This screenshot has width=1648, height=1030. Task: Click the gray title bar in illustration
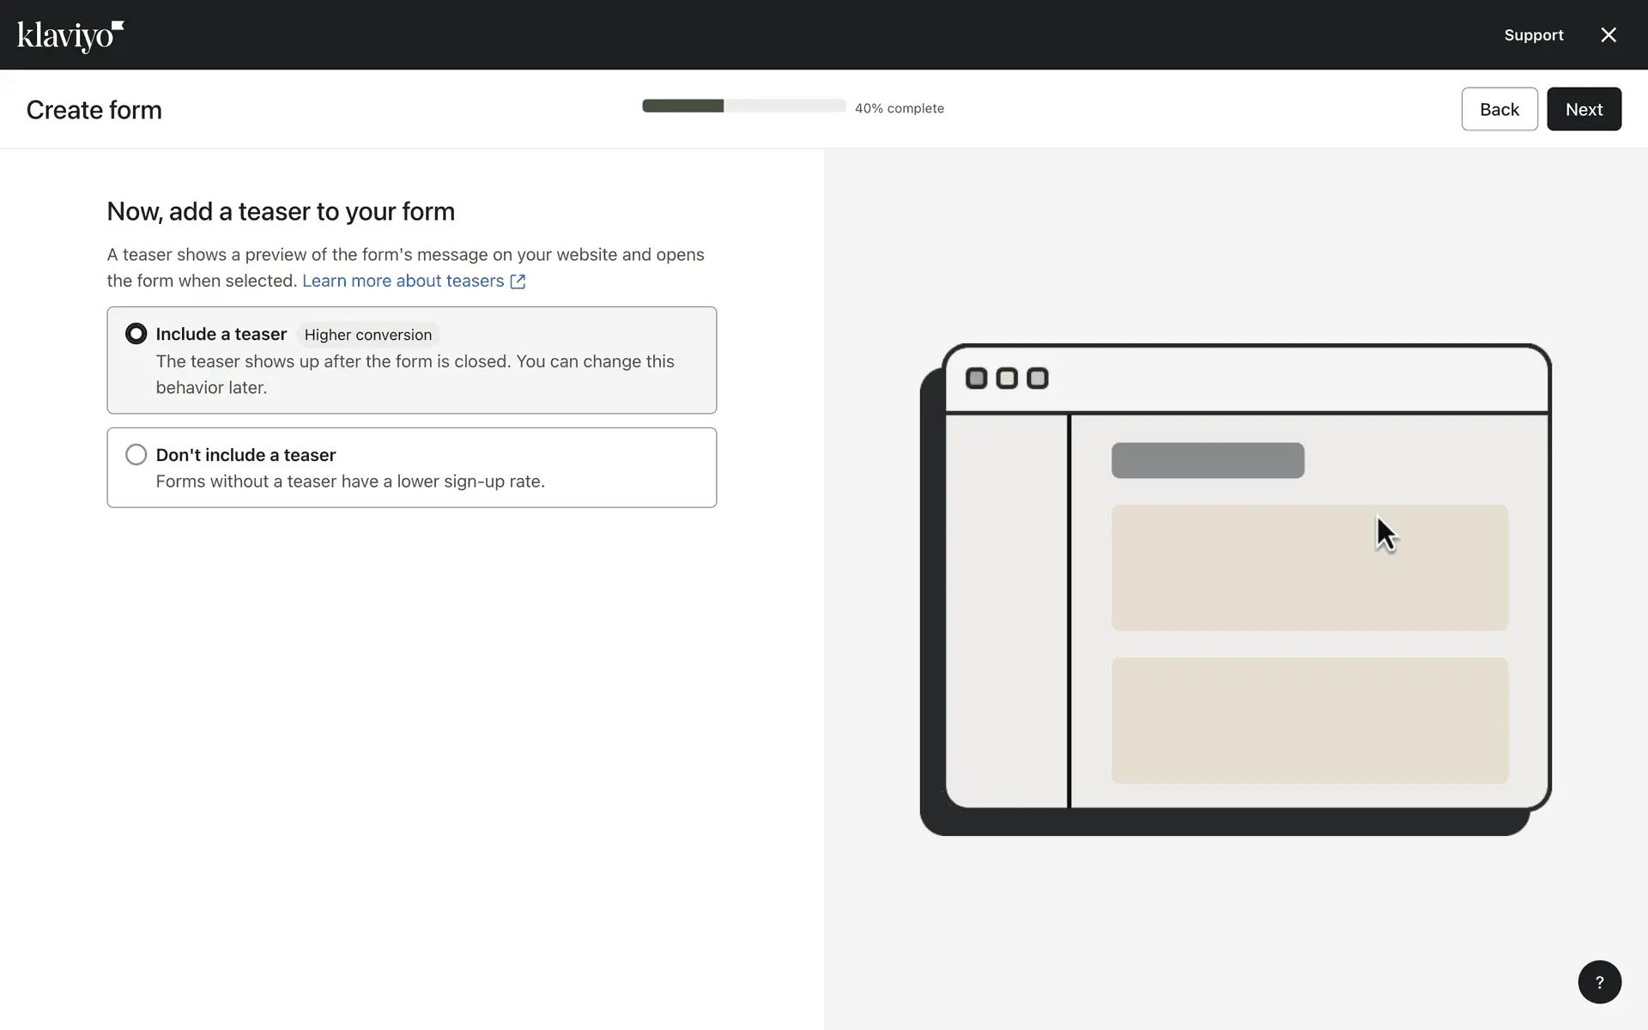tap(1207, 461)
